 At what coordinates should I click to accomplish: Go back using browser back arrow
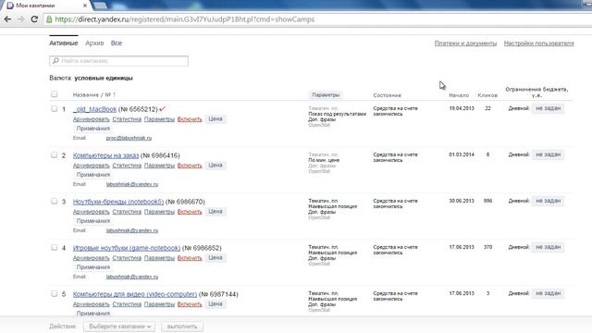click(x=7, y=19)
